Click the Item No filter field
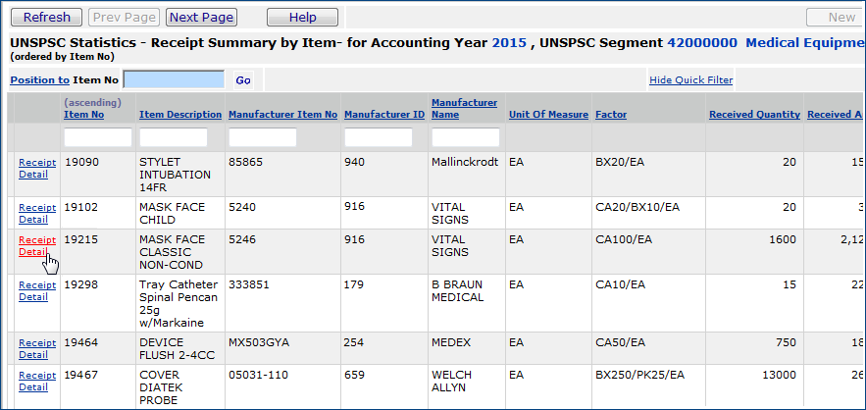The width and height of the screenshot is (866, 410). click(98, 137)
